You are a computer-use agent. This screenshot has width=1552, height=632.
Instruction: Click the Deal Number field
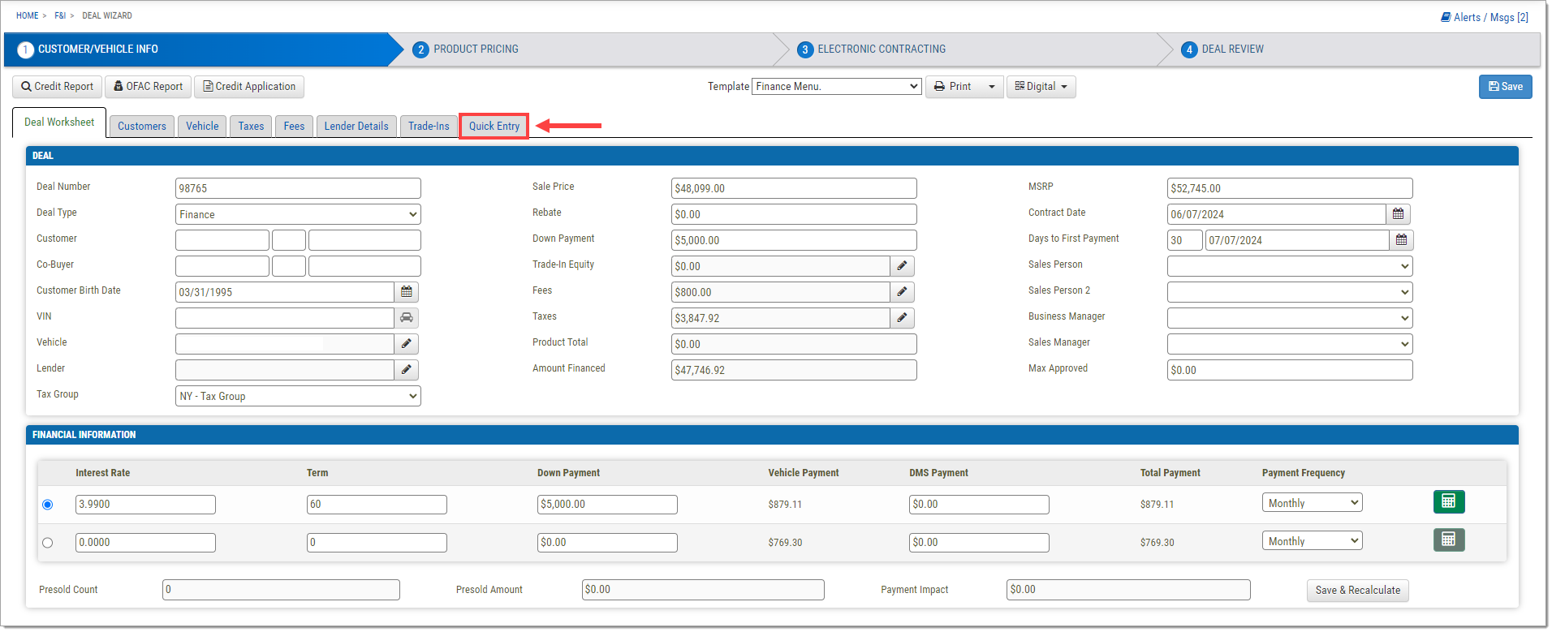298,188
